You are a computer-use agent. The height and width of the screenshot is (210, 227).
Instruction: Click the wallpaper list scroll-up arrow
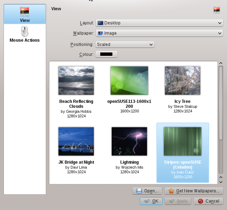pyautogui.click(x=221, y=63)
